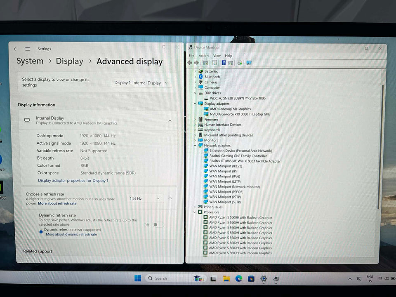This screenshot has height=297, width=396.
Task: Open Display adapter properties for Display 1
Action: [x=73, y=180]
